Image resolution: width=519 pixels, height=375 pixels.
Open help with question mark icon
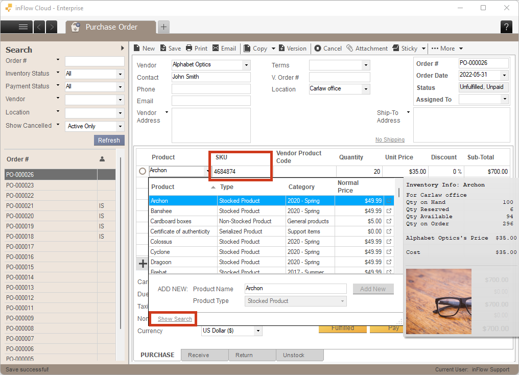click(x=506, y=27)
